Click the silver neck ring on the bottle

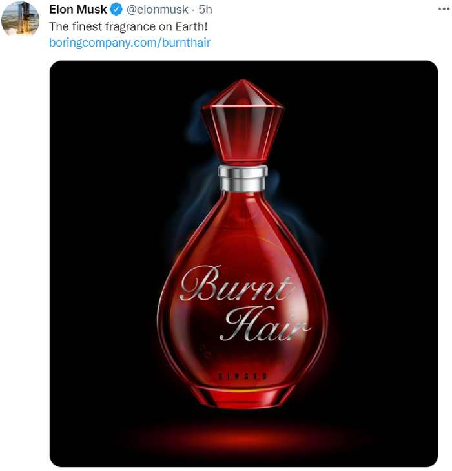tap(242, 178)
